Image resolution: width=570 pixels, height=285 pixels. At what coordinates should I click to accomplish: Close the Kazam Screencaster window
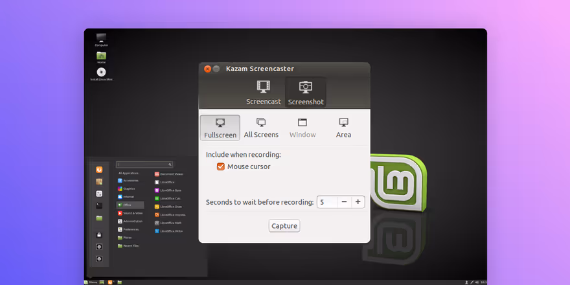pyautogui.click(x=207, y=69)
